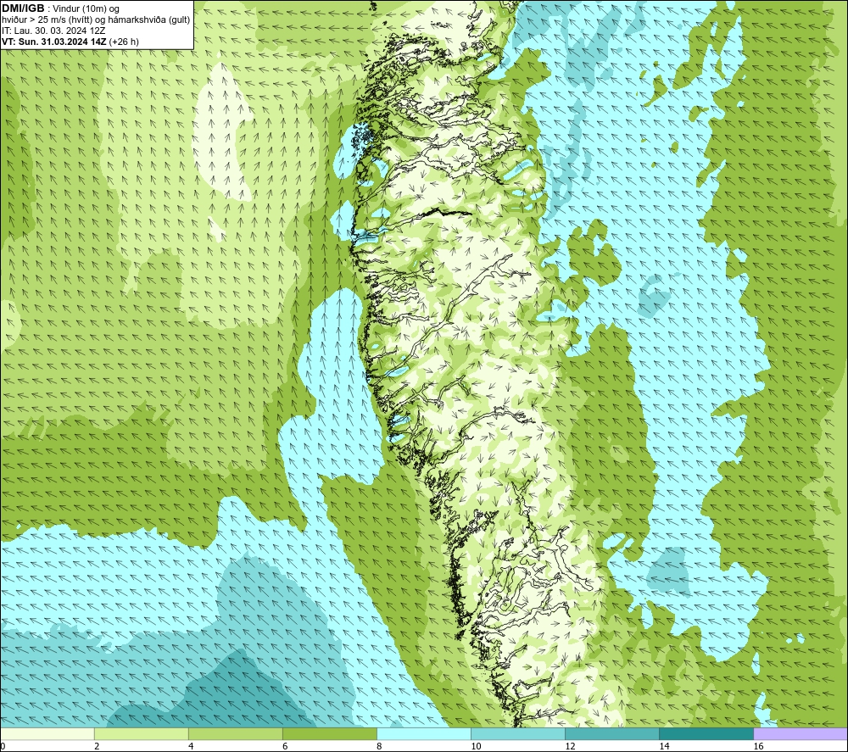The width and height of the screenshot is (848, 752).
Task: Select the 0–2 m/s pale color swatch
Action: pyautogui.click(x=47, y=733)
